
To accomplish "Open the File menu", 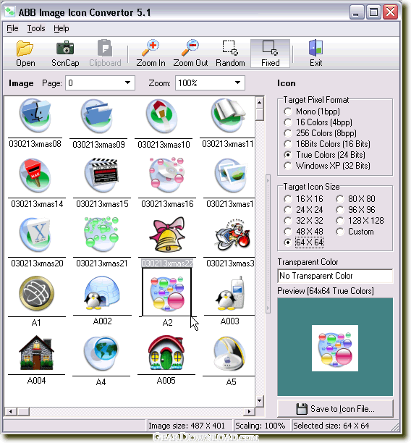I will click(x=12, y=28).
